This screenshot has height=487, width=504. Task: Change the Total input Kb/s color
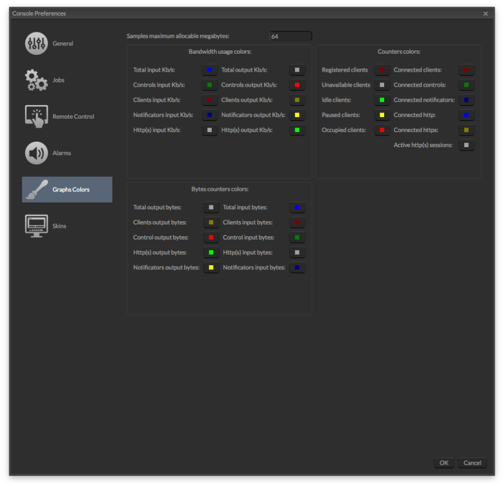211,69
